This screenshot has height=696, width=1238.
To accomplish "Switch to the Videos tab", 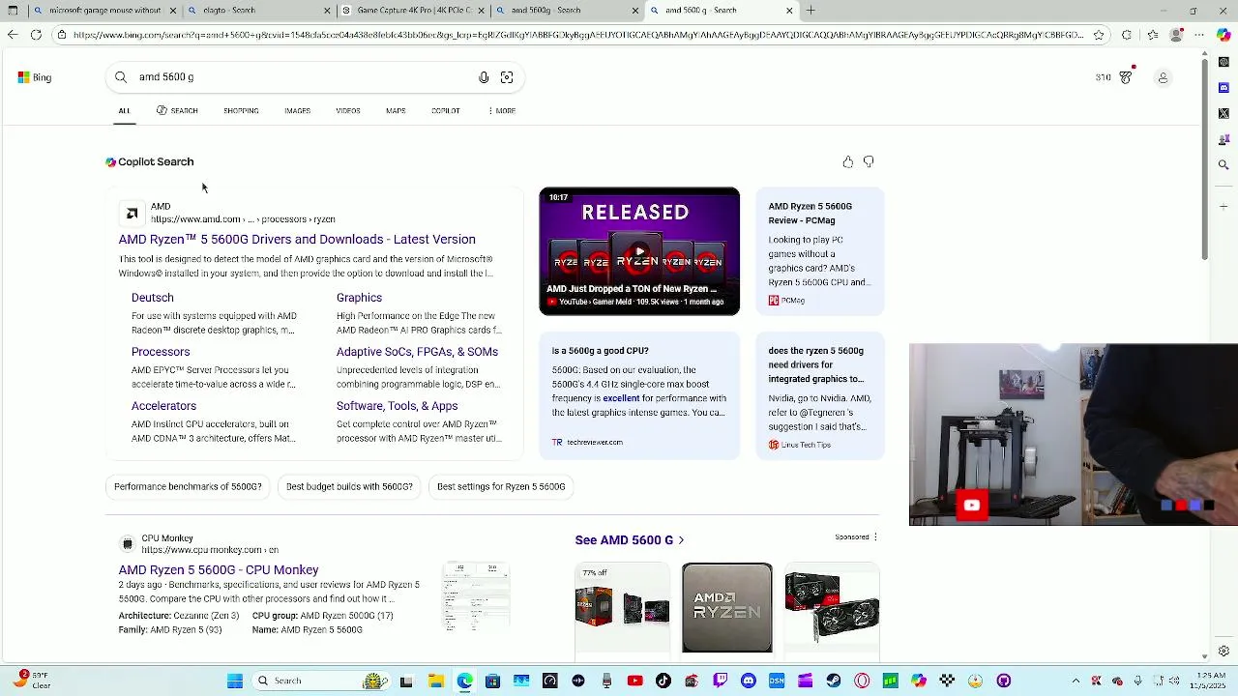I will point(348,111).
